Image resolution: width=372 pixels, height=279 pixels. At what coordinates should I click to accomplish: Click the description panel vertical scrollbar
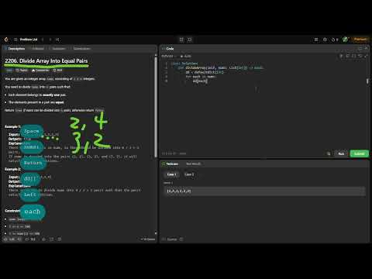click(156, 106)
